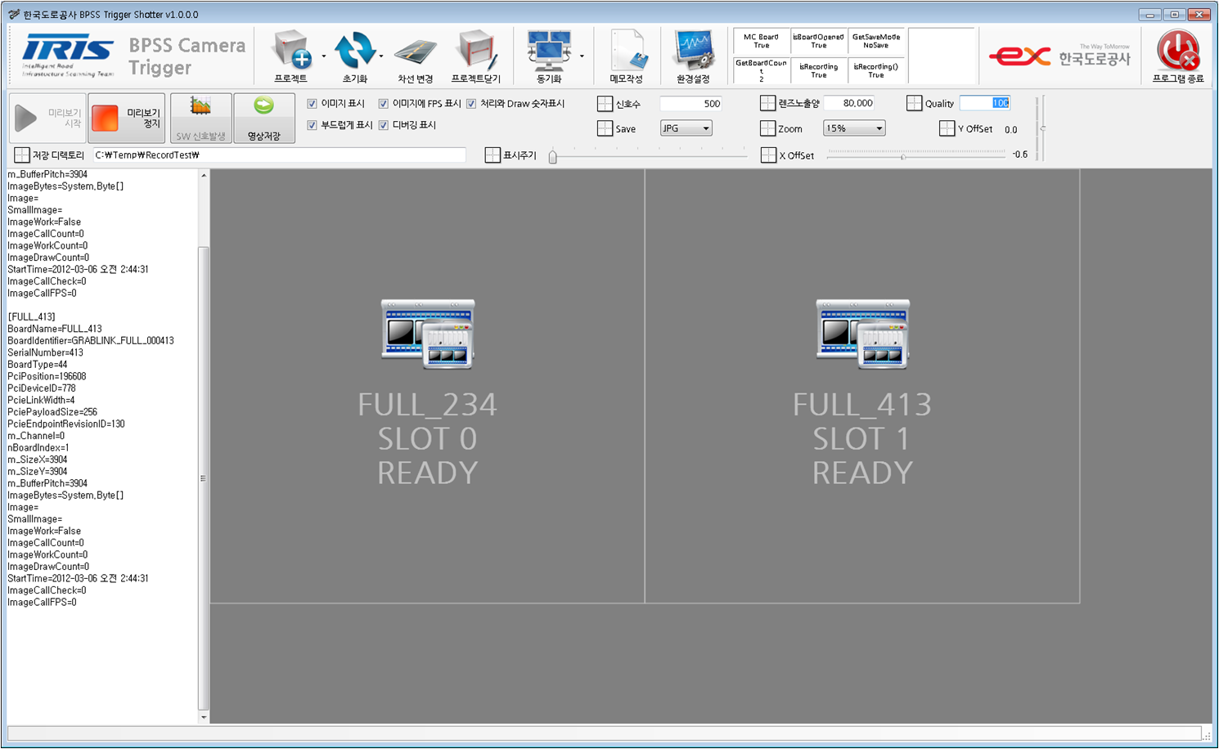Click the save directory path field
The width and height of the screenshot is (1219, 749).
(x=279, y=155)
